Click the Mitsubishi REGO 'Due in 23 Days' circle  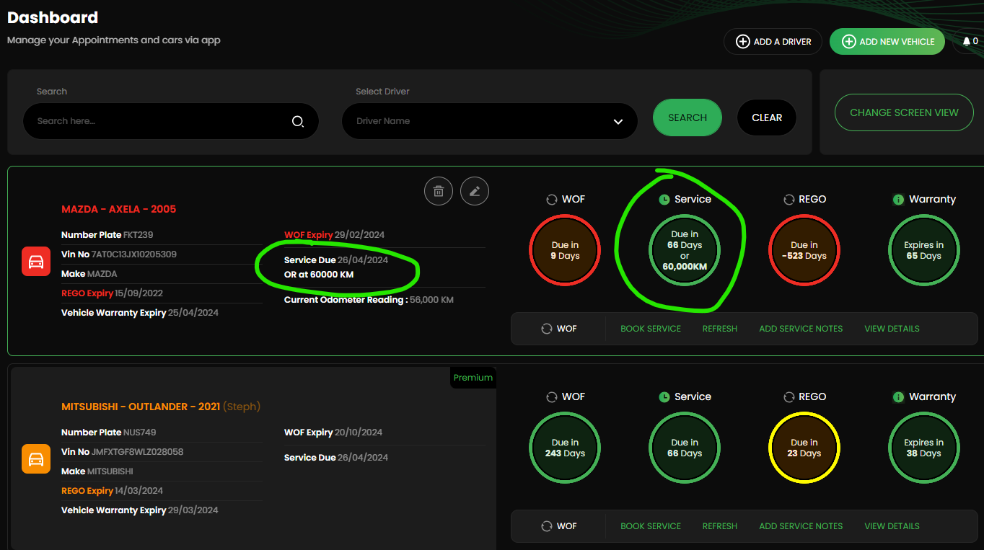coord(804,448)
